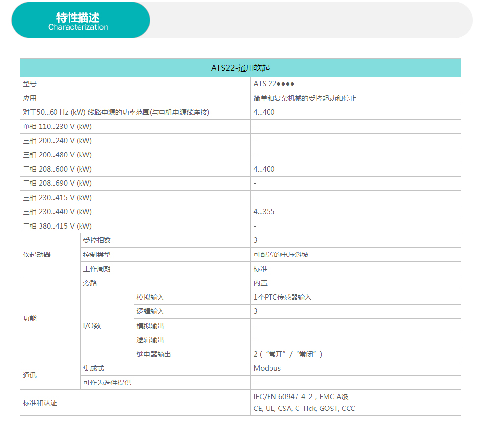Image resolution: width=486 pixels, height=435 pixels.
Task: Click the 三相 208...600 V (kW) label
Action: (x=57, y=169)
